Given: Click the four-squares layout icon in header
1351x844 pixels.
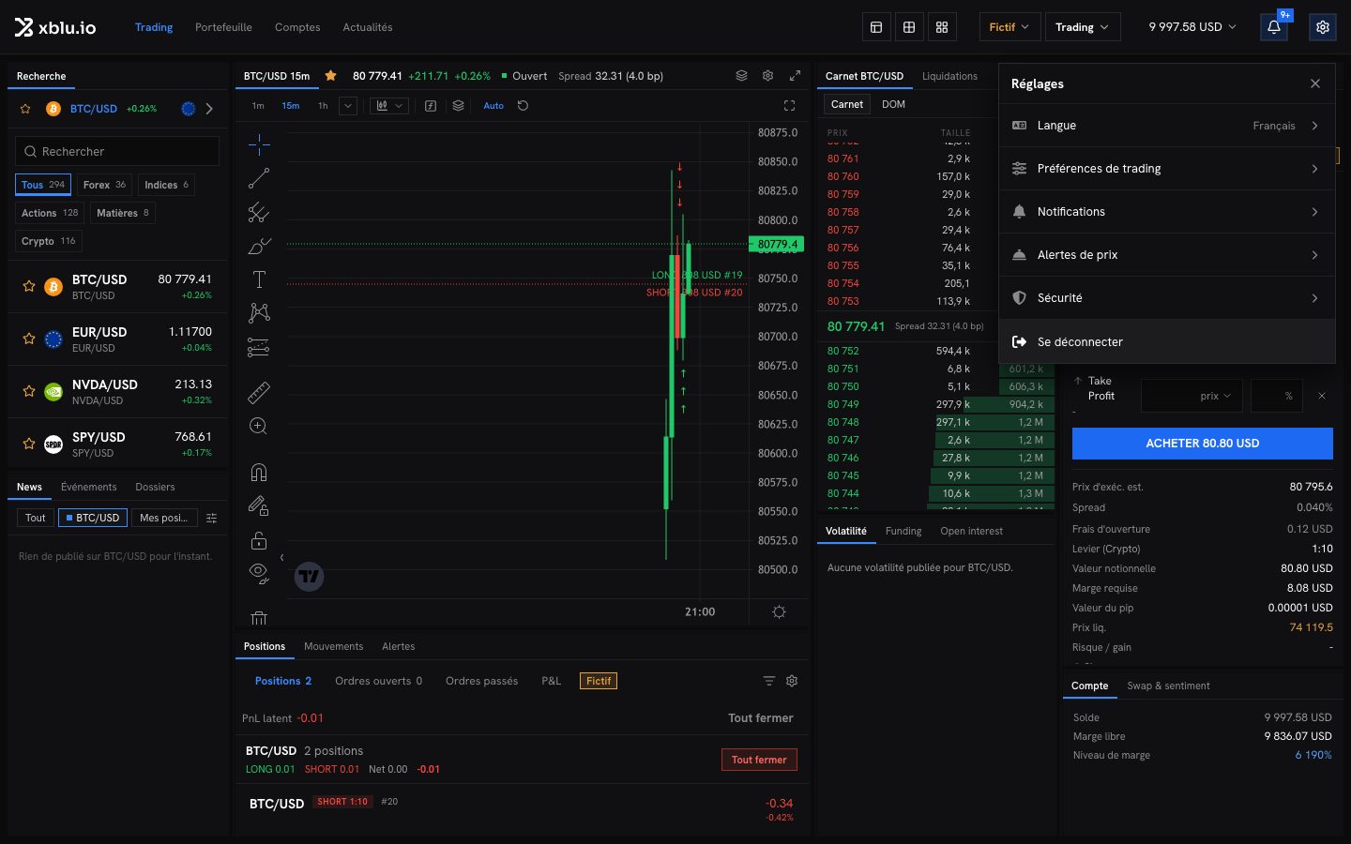Looking at the screenshot, I should coord(942,27).
